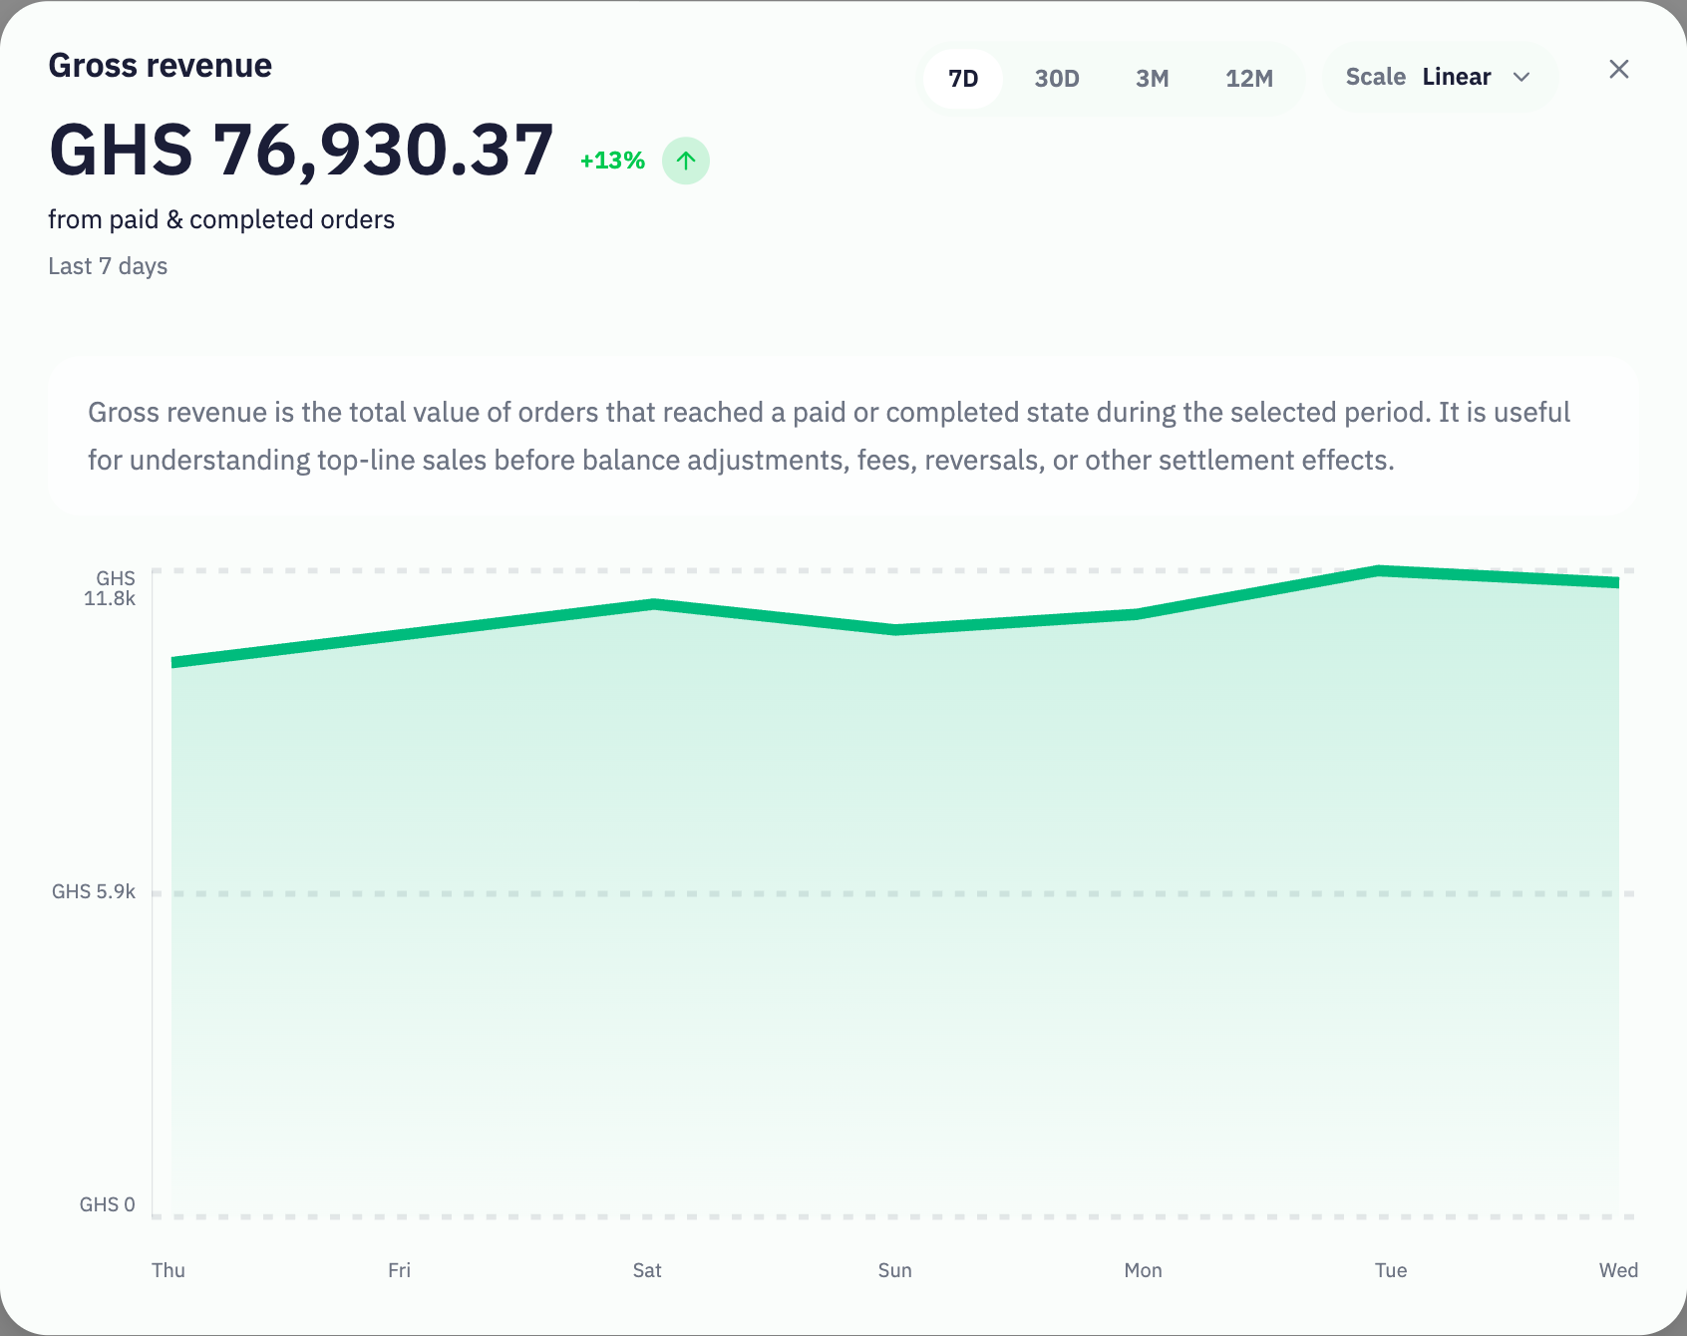The width and height of the screenshot is (1687, 1336).
Task: Click the GHS 0 axis label
Action: tap(107, 1204)
